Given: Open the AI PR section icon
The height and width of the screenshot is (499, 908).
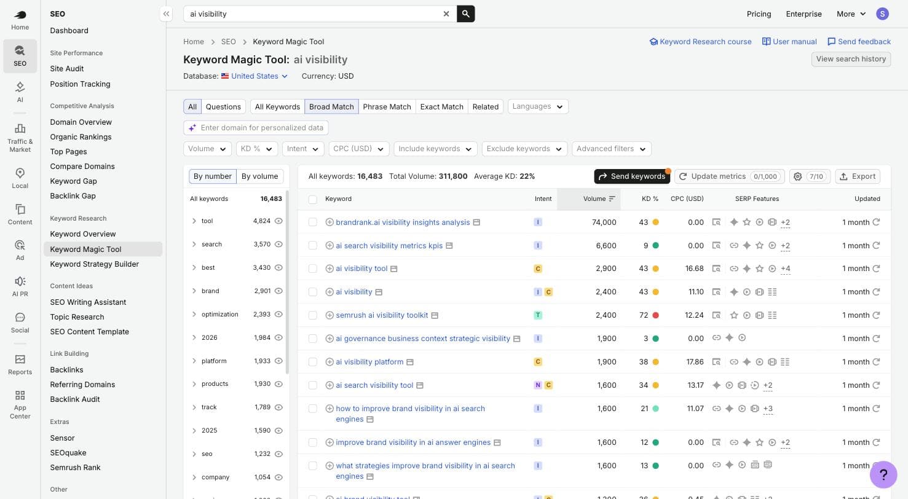Looking at the screenshot, I should (x=20, y=286).
